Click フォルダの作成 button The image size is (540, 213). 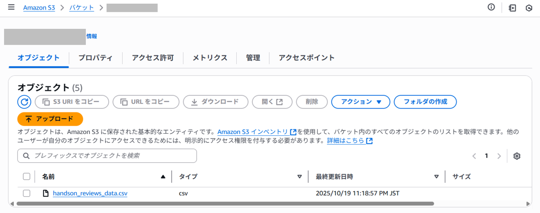[425, 101]
